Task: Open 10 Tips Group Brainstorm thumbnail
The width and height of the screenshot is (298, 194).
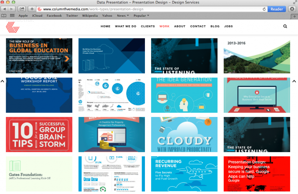Action: 39,135
